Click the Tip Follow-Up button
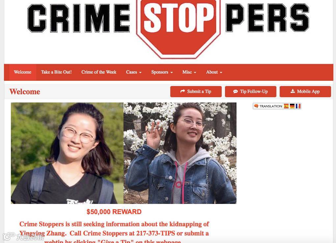This screenshot has height=243, width=336. [x=250, y=92]
